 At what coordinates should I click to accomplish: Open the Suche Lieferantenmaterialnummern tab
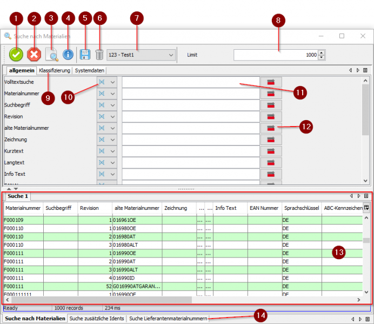168,319
